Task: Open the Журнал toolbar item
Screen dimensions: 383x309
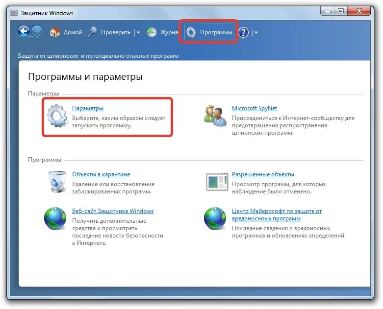Action: [x=169, y=32]
